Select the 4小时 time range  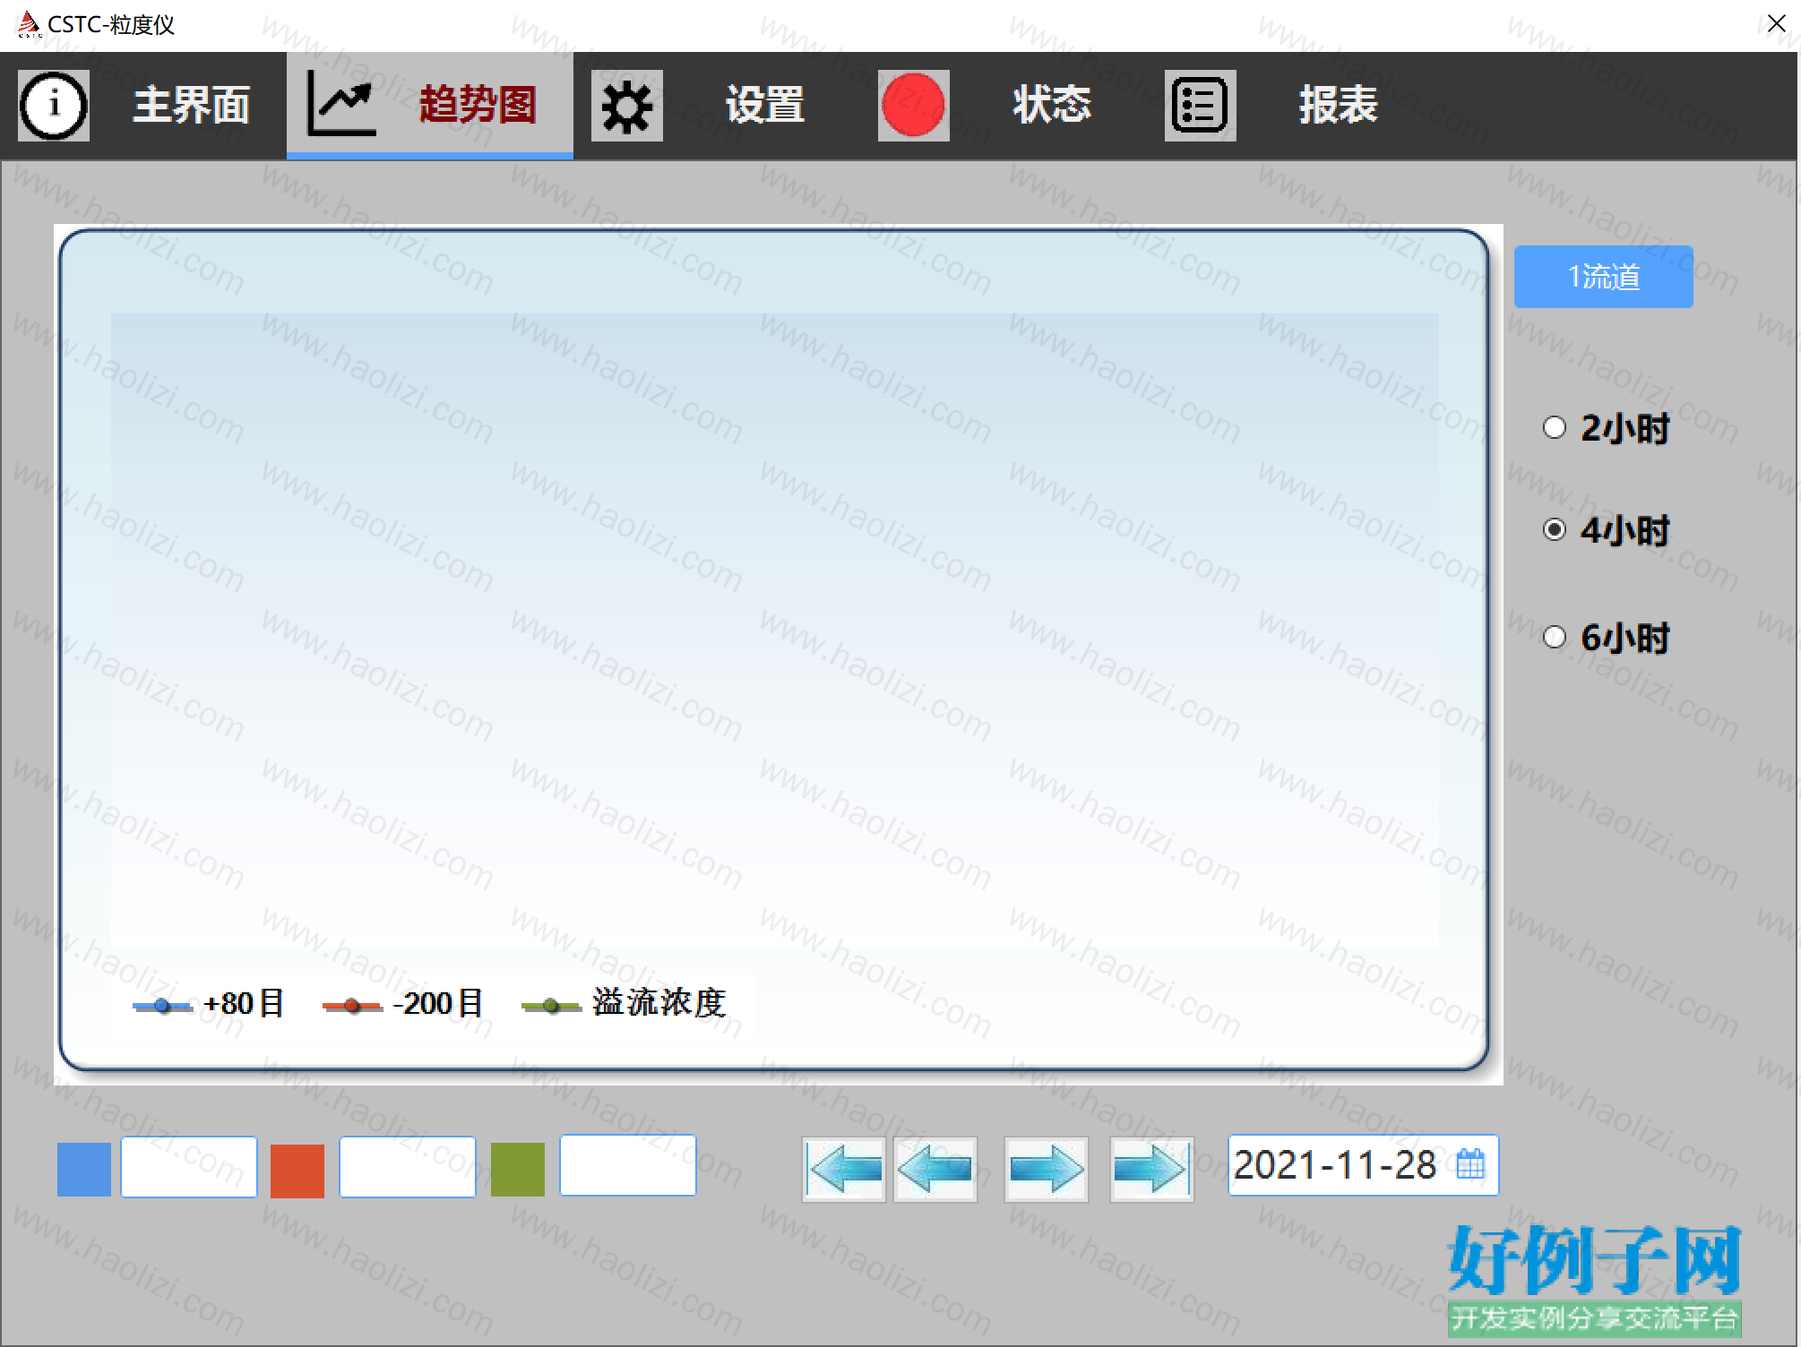point(1606,530)
